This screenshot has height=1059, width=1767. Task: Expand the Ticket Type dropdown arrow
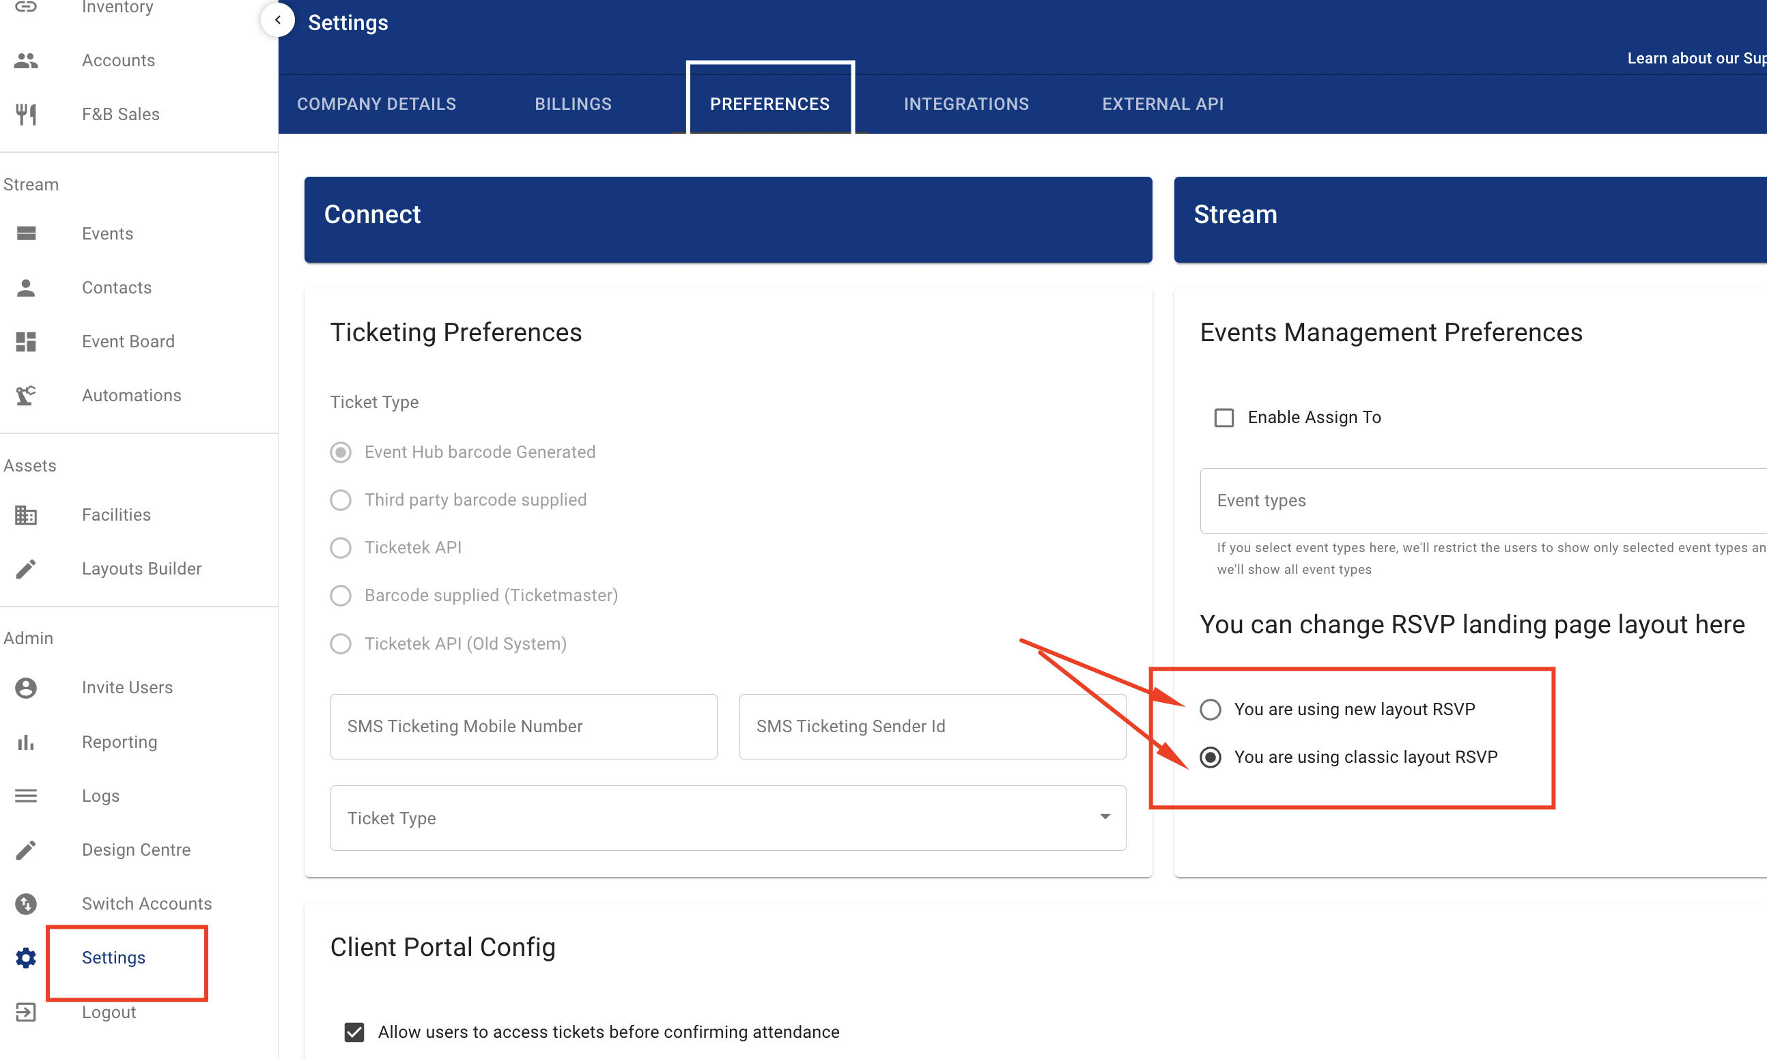pos(1105,817)
